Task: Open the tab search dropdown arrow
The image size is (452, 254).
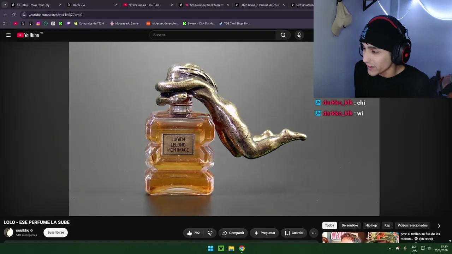Action: pyautogui.click(x=5, y=5)
